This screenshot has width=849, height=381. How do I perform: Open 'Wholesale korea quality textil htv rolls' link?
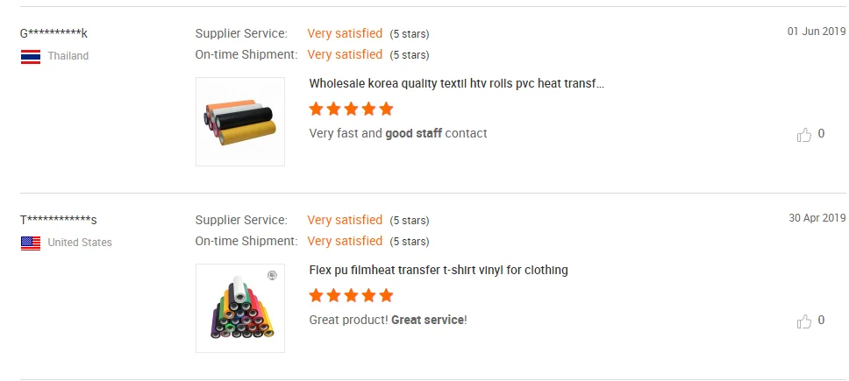[x=456, y=83]
